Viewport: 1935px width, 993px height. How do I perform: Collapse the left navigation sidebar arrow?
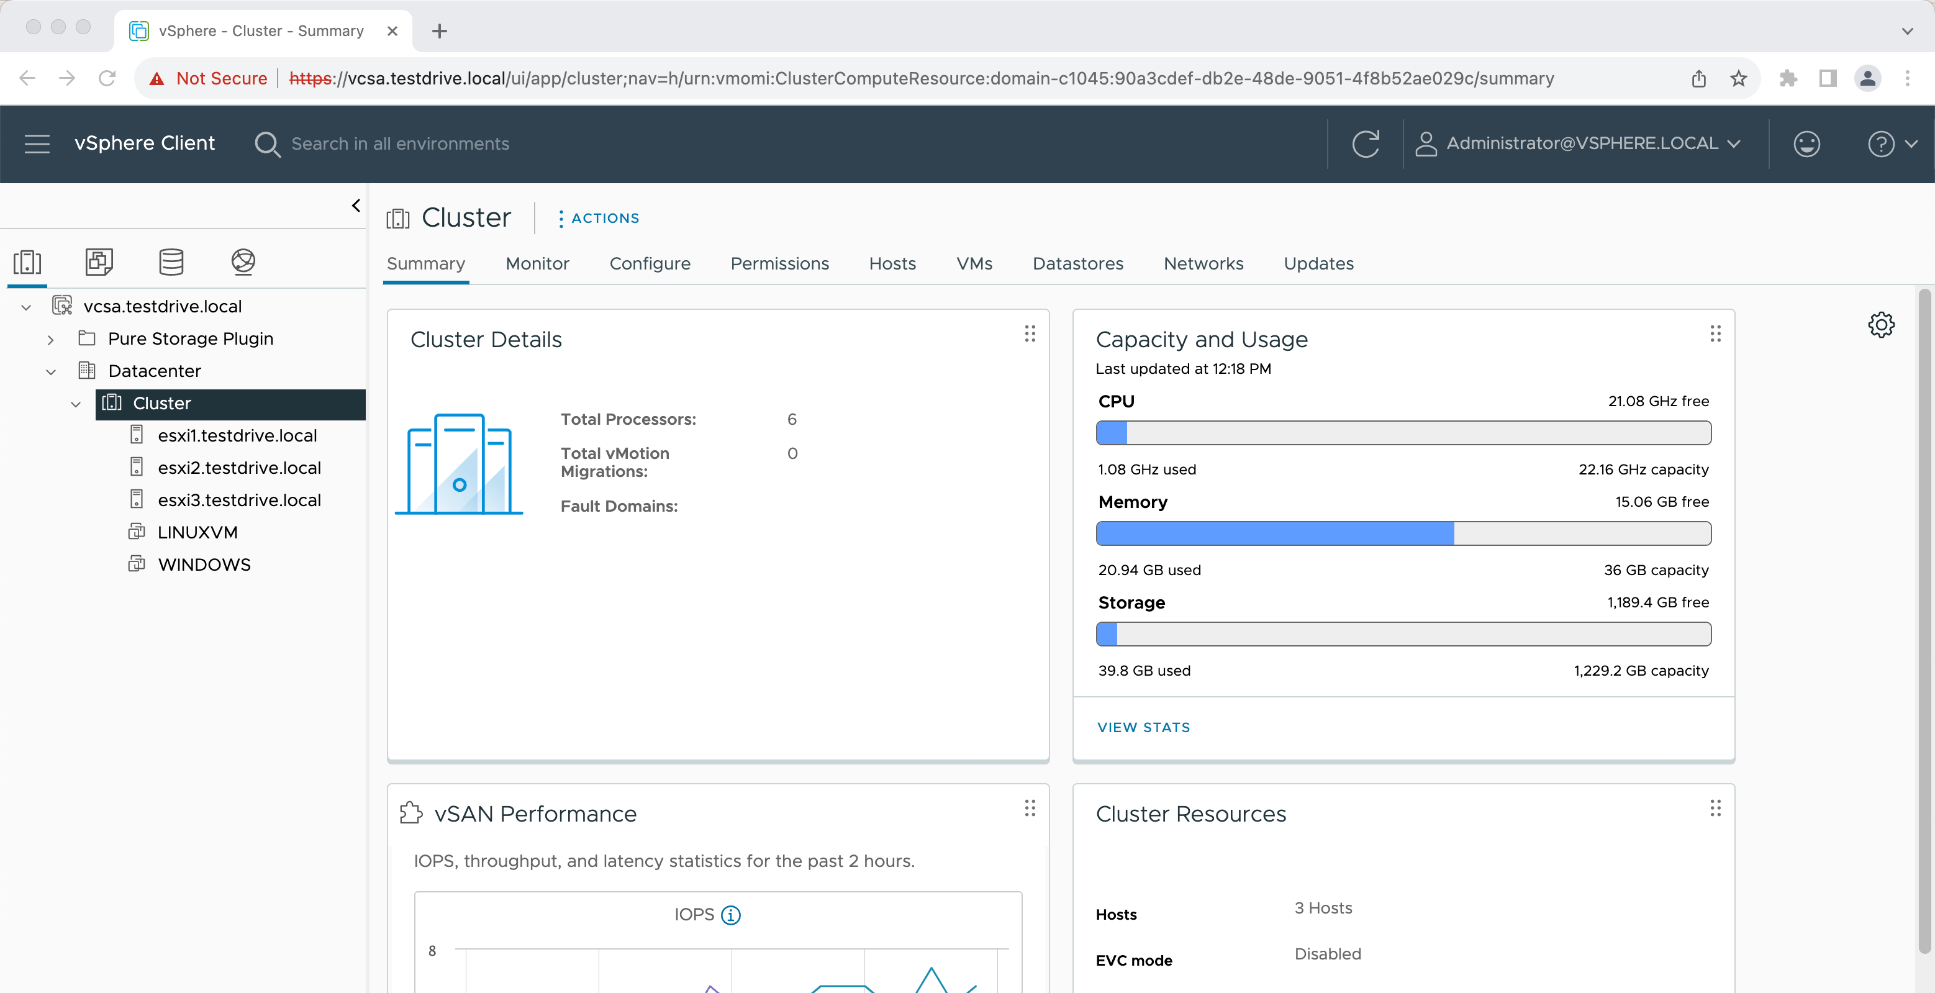(356, 205)
